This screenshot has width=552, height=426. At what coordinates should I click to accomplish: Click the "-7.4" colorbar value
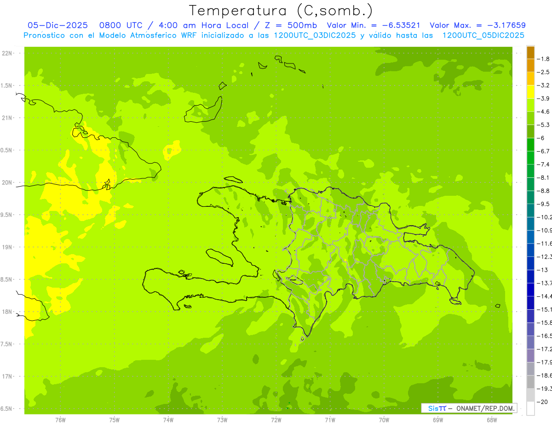tap(543, 165)
